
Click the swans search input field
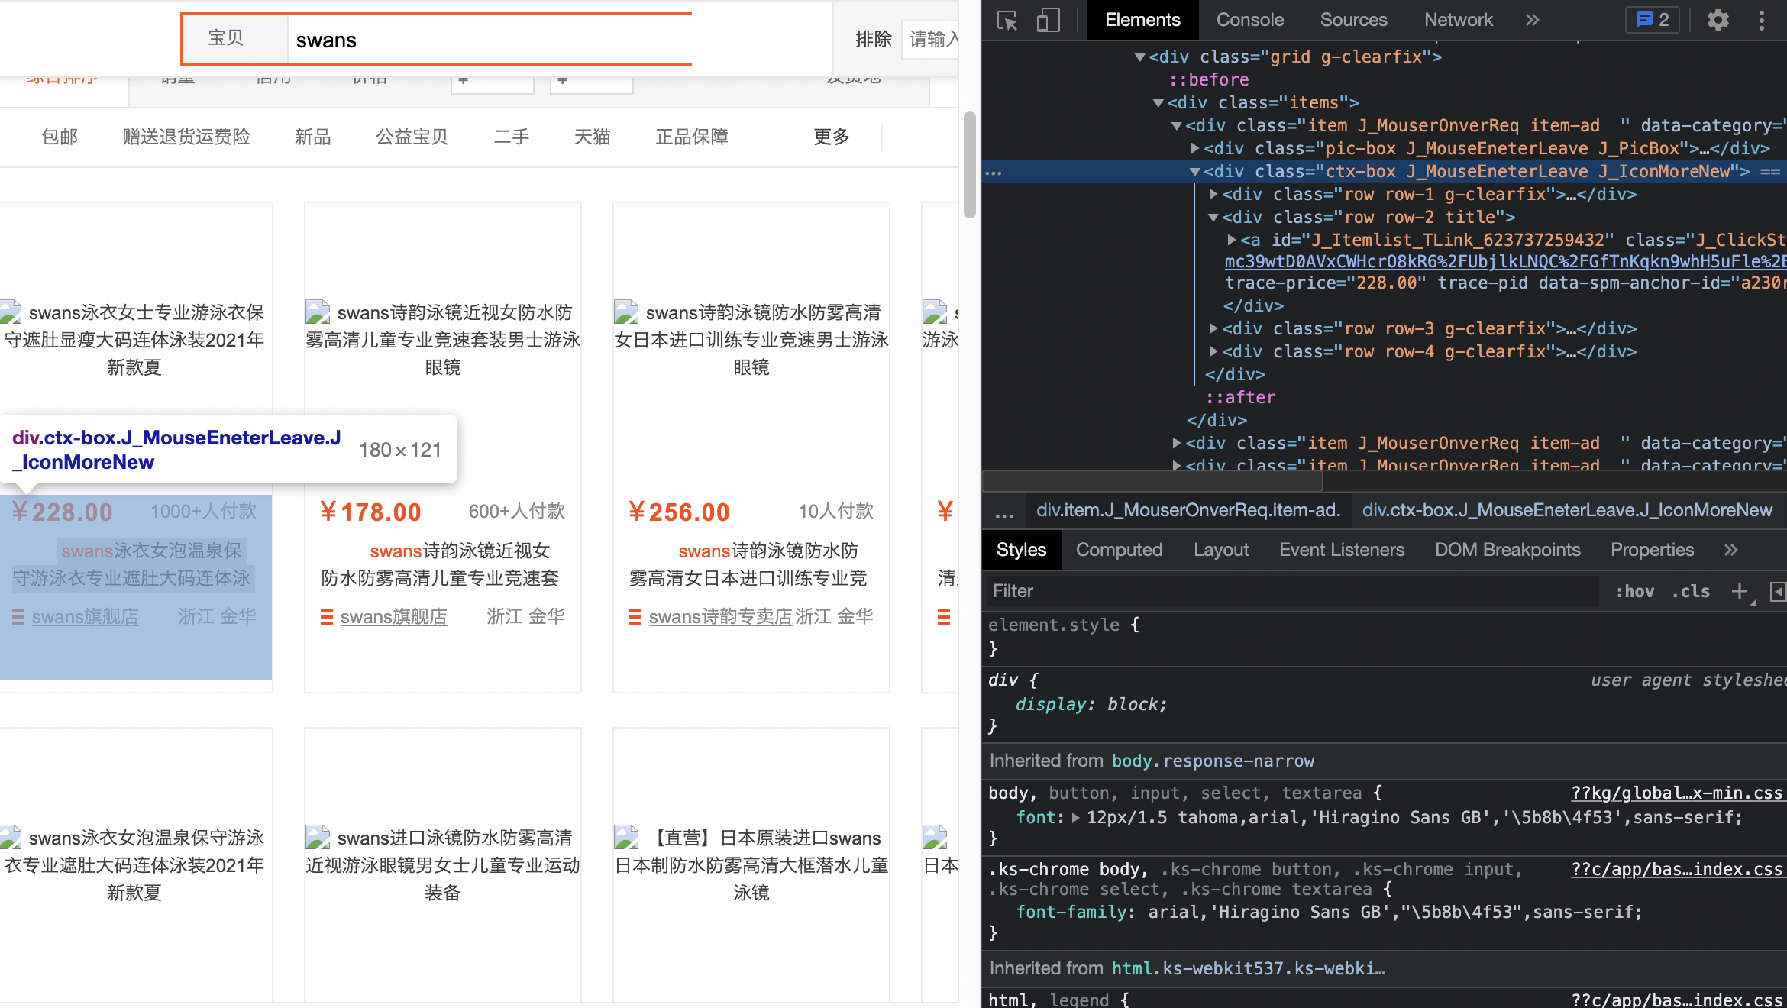pos(490,40)
